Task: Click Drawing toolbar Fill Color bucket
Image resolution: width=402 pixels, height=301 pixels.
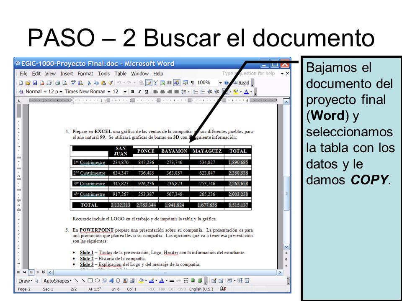Action: [141, 281]
